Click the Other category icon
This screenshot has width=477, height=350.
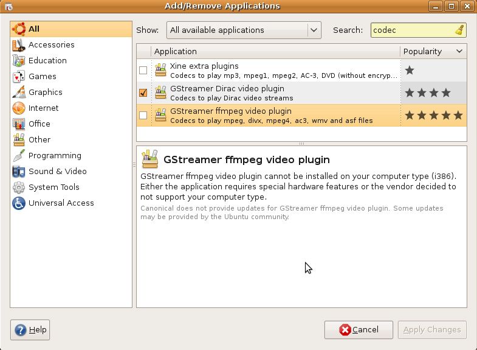pyautogui.click(x=19, y=140)
